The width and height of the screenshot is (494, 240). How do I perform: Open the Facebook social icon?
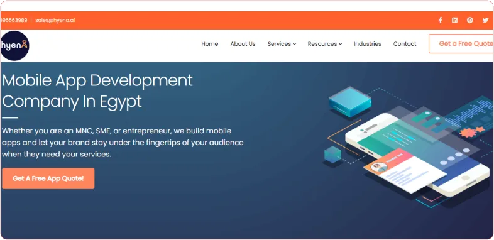(441, 20)
